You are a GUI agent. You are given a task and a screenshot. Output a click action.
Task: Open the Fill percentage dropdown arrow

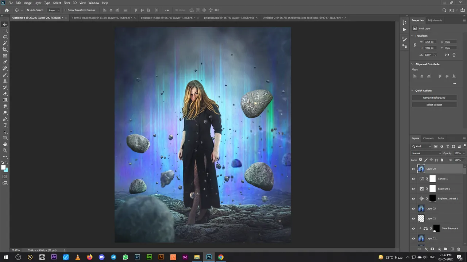pos(464,160)
